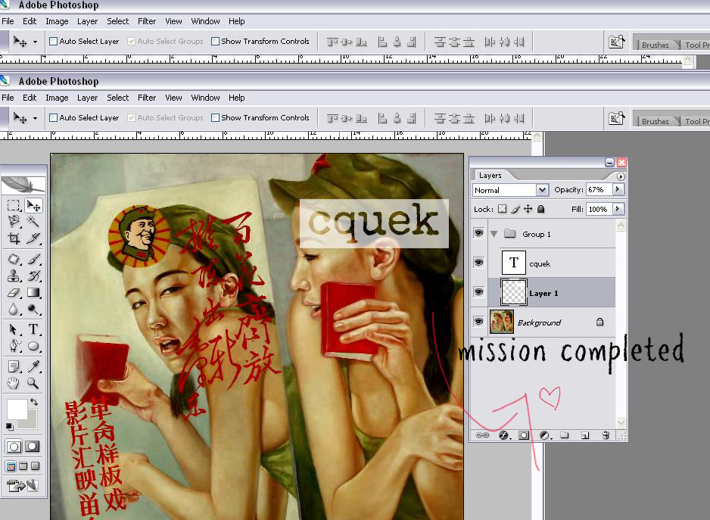Select the Pen tool
The width and height of the screenshot is (710, 520).
[14, 346]
